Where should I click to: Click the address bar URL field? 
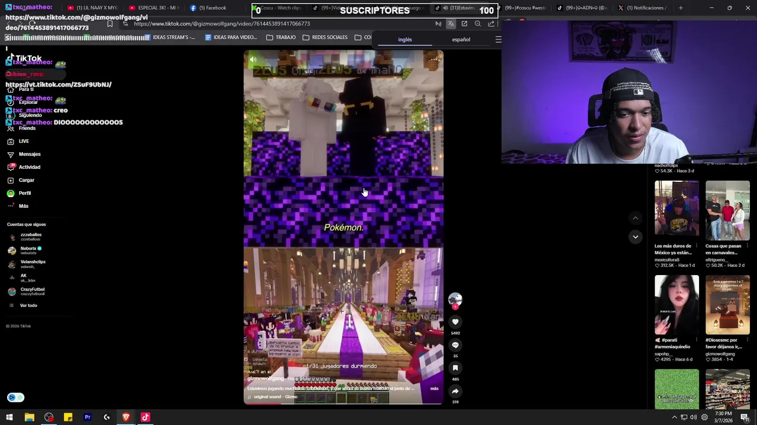(x=278, y=24)
